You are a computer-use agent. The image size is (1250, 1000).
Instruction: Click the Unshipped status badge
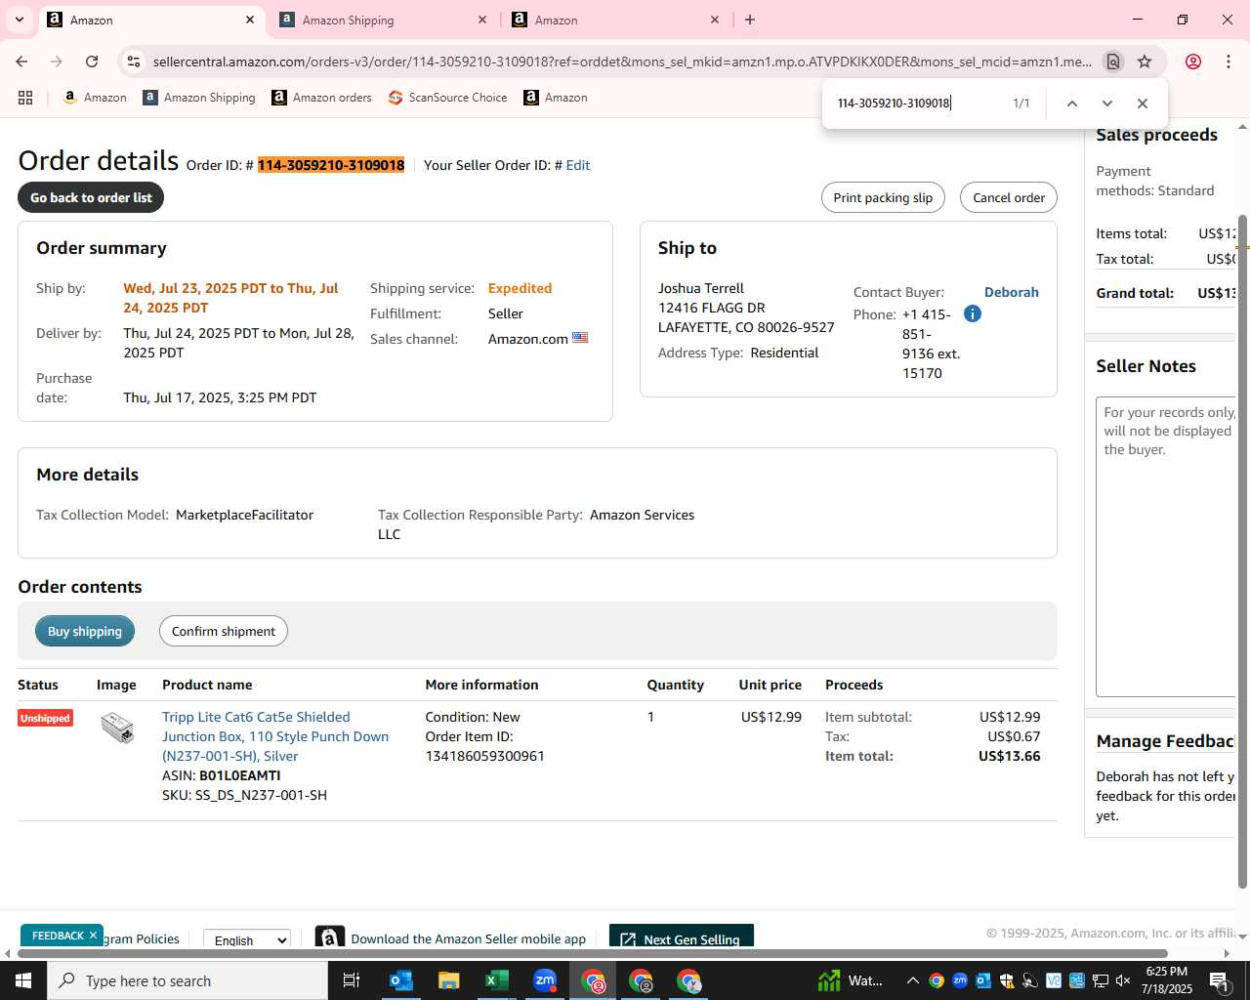(x=45, y=718)
